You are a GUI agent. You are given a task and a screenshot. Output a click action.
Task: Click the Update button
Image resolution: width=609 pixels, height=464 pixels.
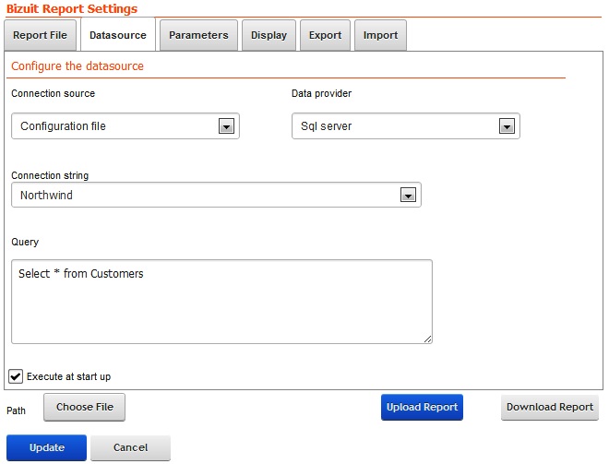(47, 447)
